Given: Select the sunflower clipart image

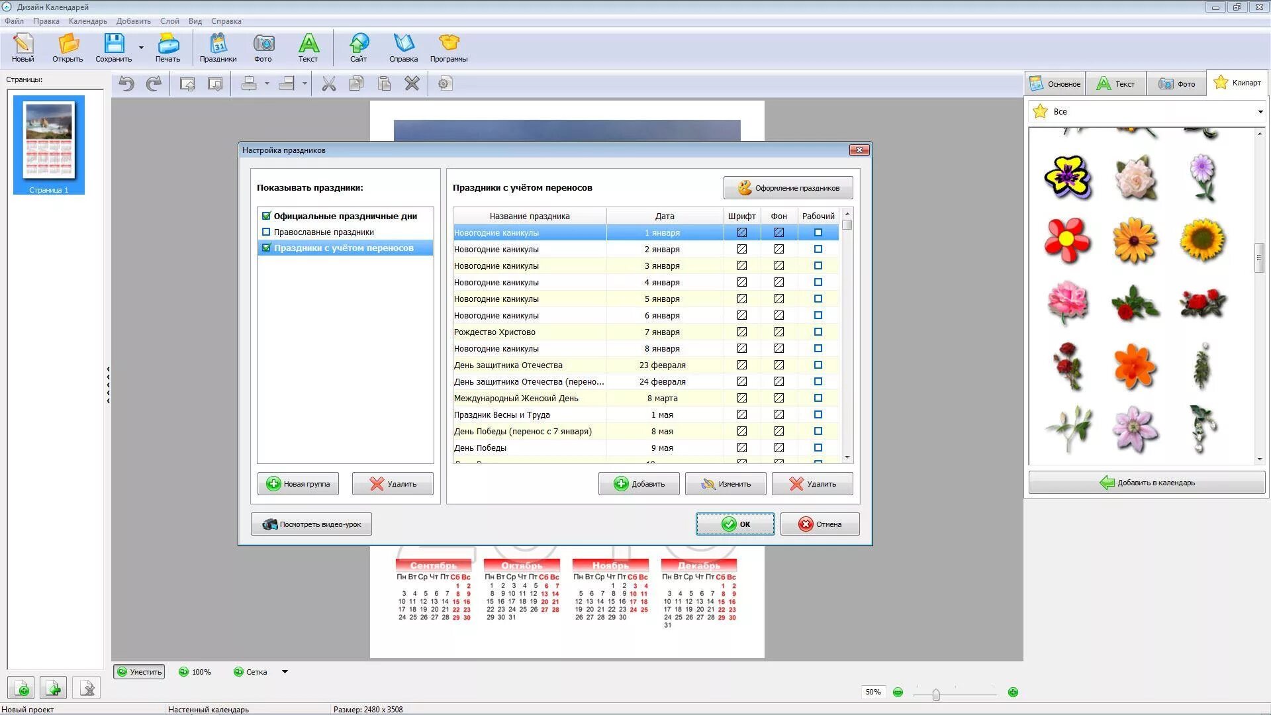Looking at the screenshot, I should (x=1202, y=240).
